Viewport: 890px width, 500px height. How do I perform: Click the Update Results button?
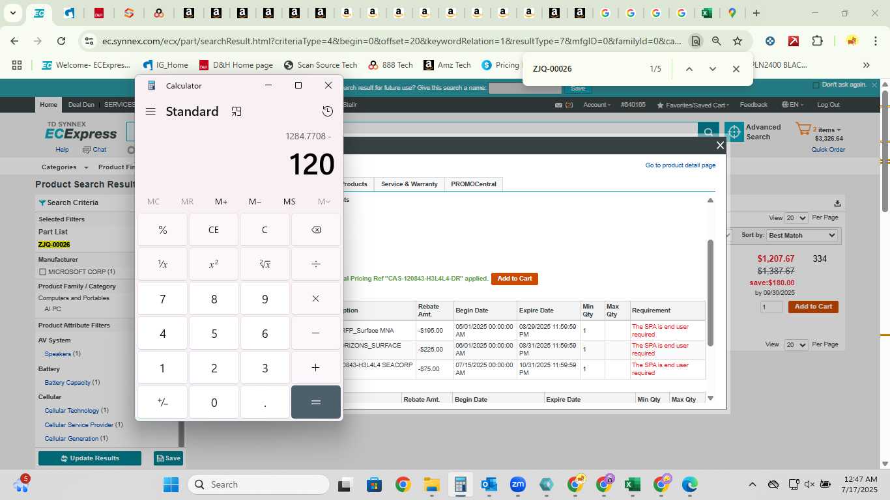(90, 458)
